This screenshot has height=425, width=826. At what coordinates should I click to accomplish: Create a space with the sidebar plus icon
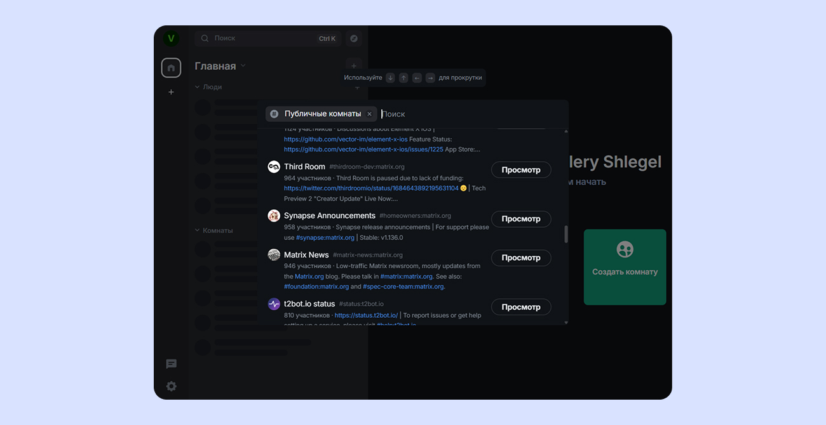click(x=171, y=92)
